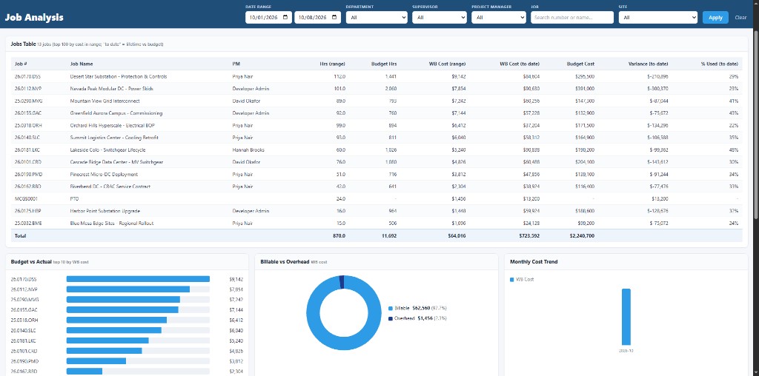Open the Supervisor dropdown
Viewport: 759px width, 376px height.
point(440,18)
